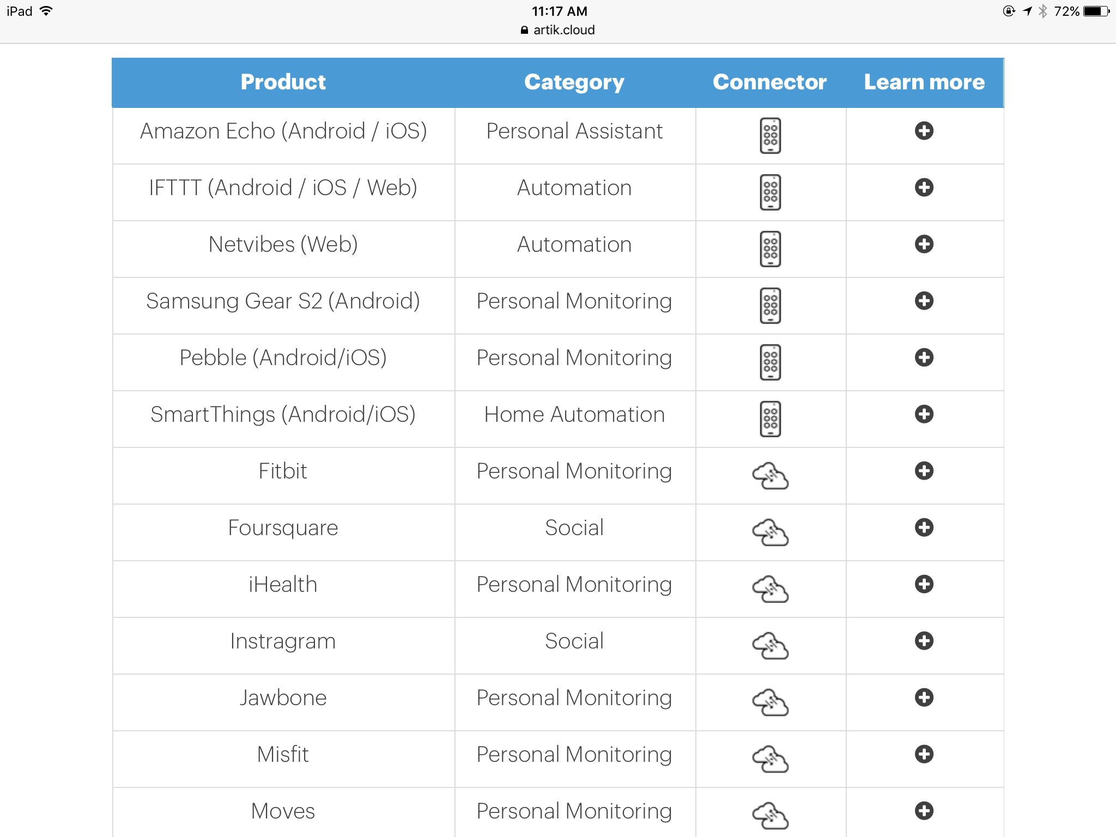The width and height of the screenshot is (1116, 837).
Task: Select the Foursquare product name
Action: [x=283, y=528]
